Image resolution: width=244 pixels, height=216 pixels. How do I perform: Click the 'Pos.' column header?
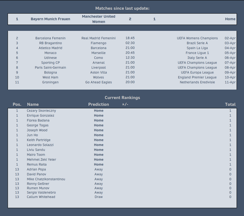click(x=17, y=104)
